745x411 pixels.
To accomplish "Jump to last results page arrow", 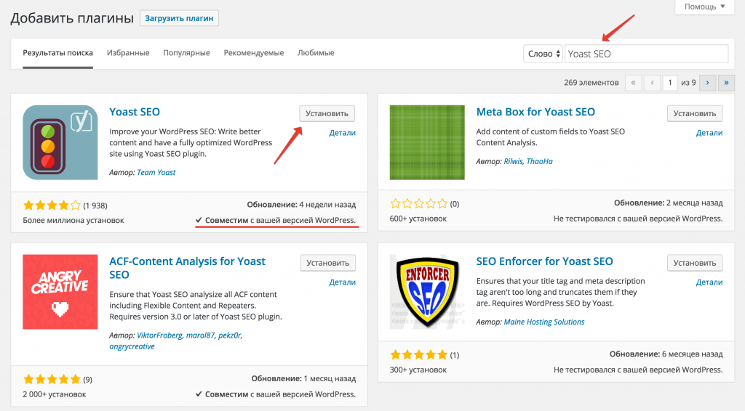I will [x=727, y=83].
